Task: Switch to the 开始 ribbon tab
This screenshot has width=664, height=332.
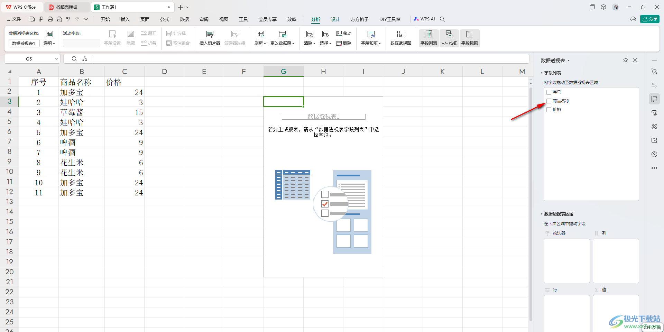Action: (x=105, y=19)
